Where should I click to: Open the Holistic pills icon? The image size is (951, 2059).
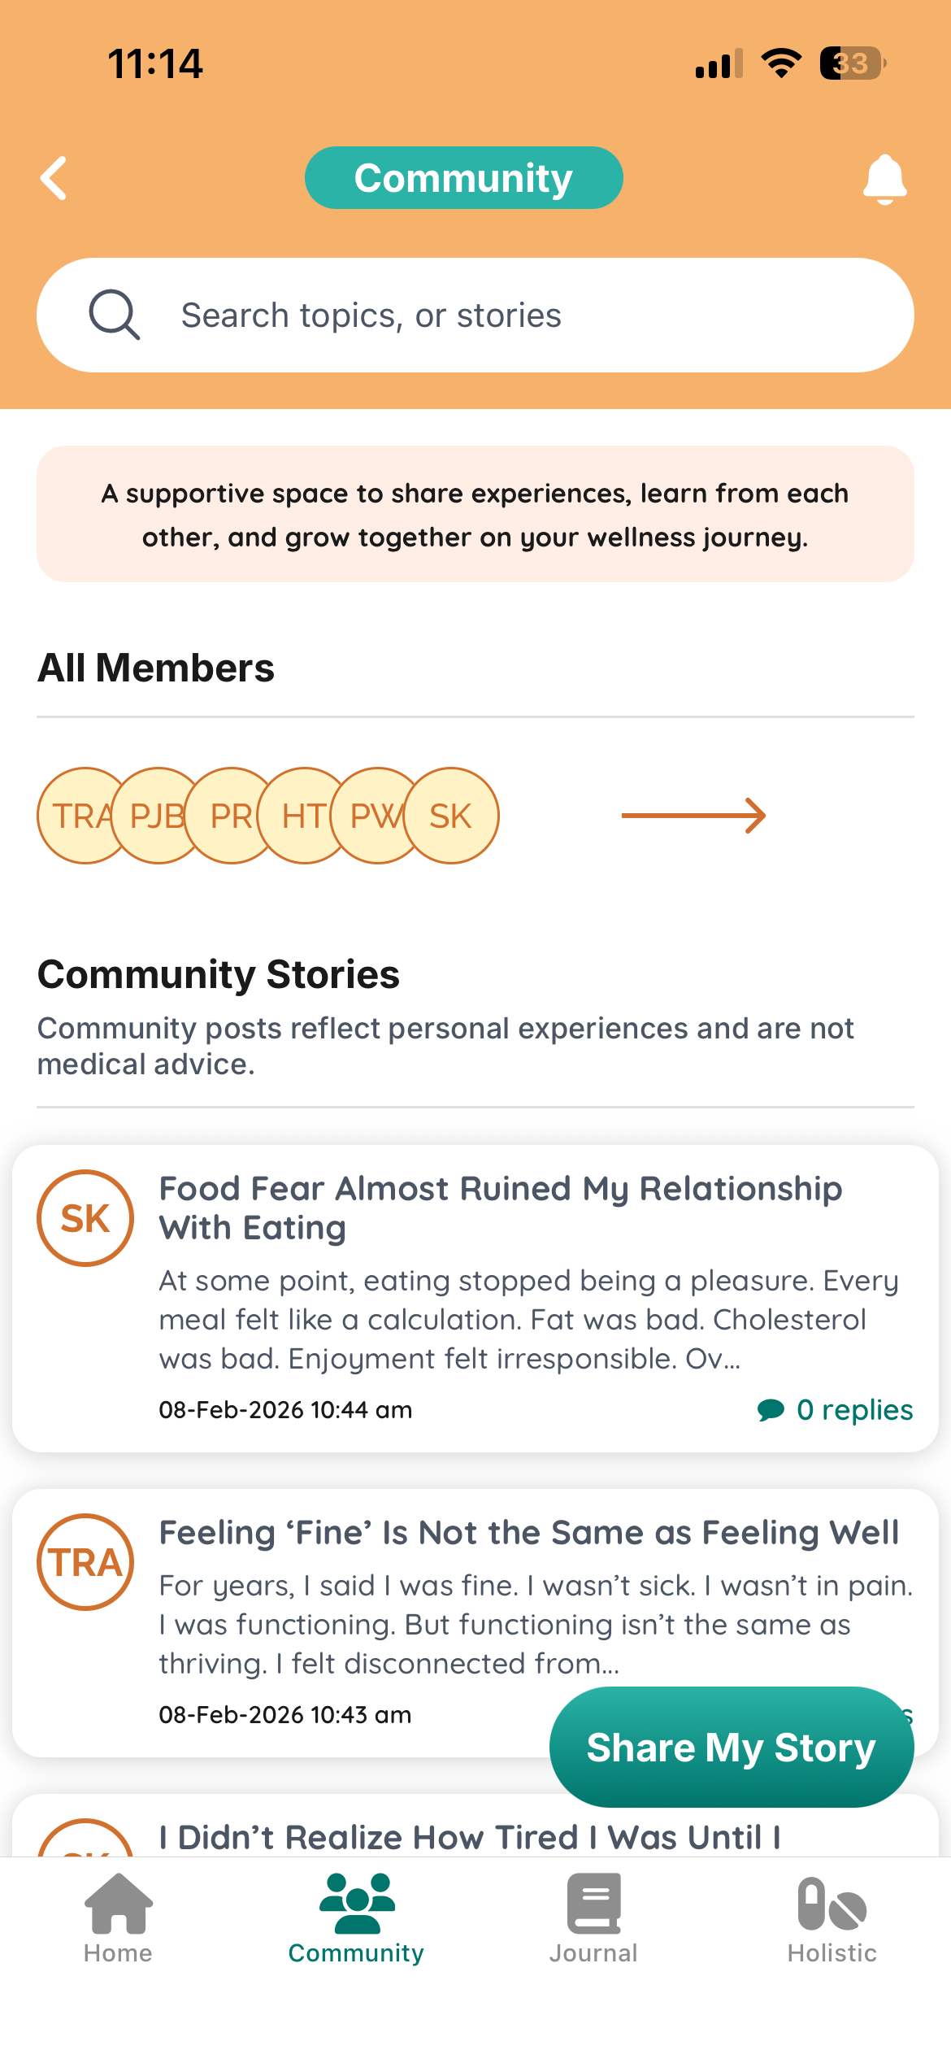point(832,1904)
